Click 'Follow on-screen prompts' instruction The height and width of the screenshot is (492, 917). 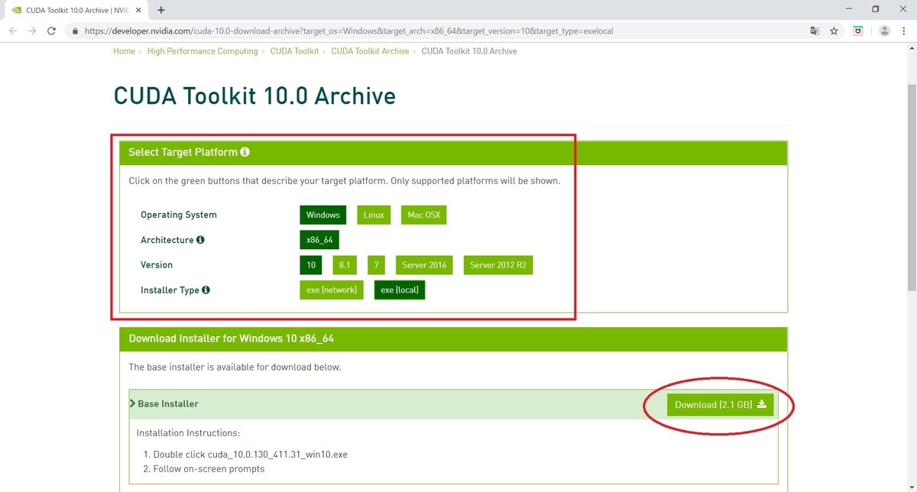[209, 469]
